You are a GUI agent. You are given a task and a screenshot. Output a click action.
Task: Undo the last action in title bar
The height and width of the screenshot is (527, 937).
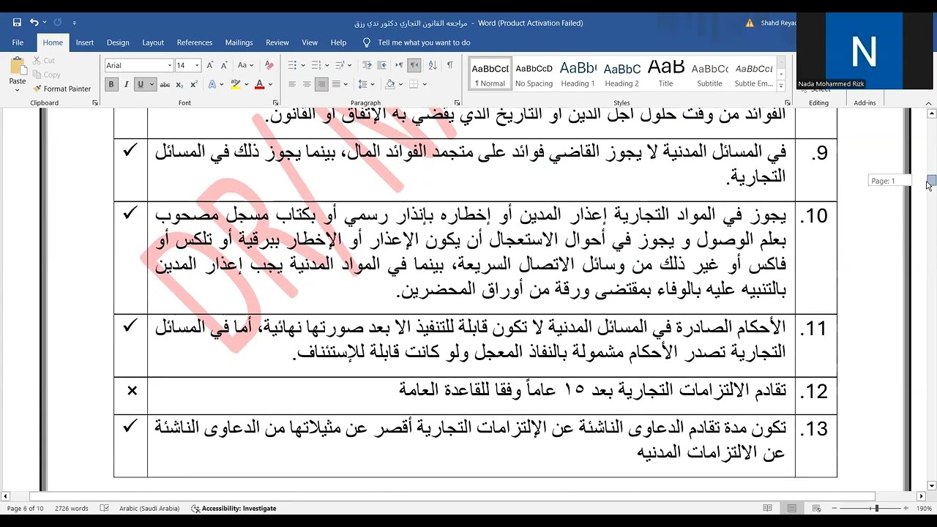(34, 23)
